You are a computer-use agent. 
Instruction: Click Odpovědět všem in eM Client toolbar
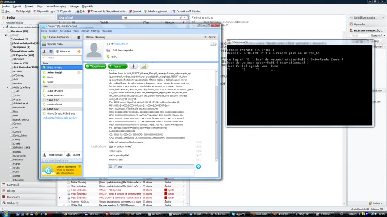pos(44,11)
